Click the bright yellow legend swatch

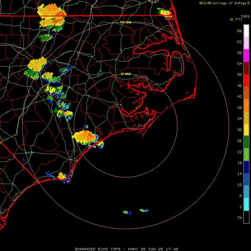(x=246, y=130)
